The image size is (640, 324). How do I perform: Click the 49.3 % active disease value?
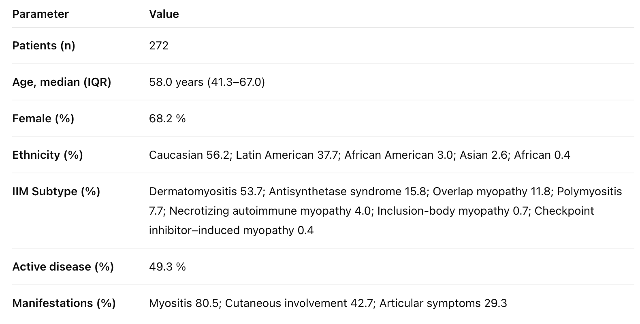pos(167,267)
